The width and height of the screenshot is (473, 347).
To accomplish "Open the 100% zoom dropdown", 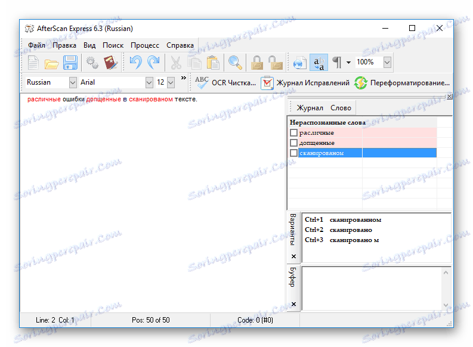I will coord(387,62).
